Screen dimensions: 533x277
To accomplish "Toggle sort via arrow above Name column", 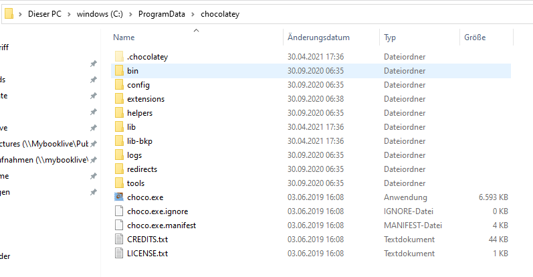I will pos(196,31).
